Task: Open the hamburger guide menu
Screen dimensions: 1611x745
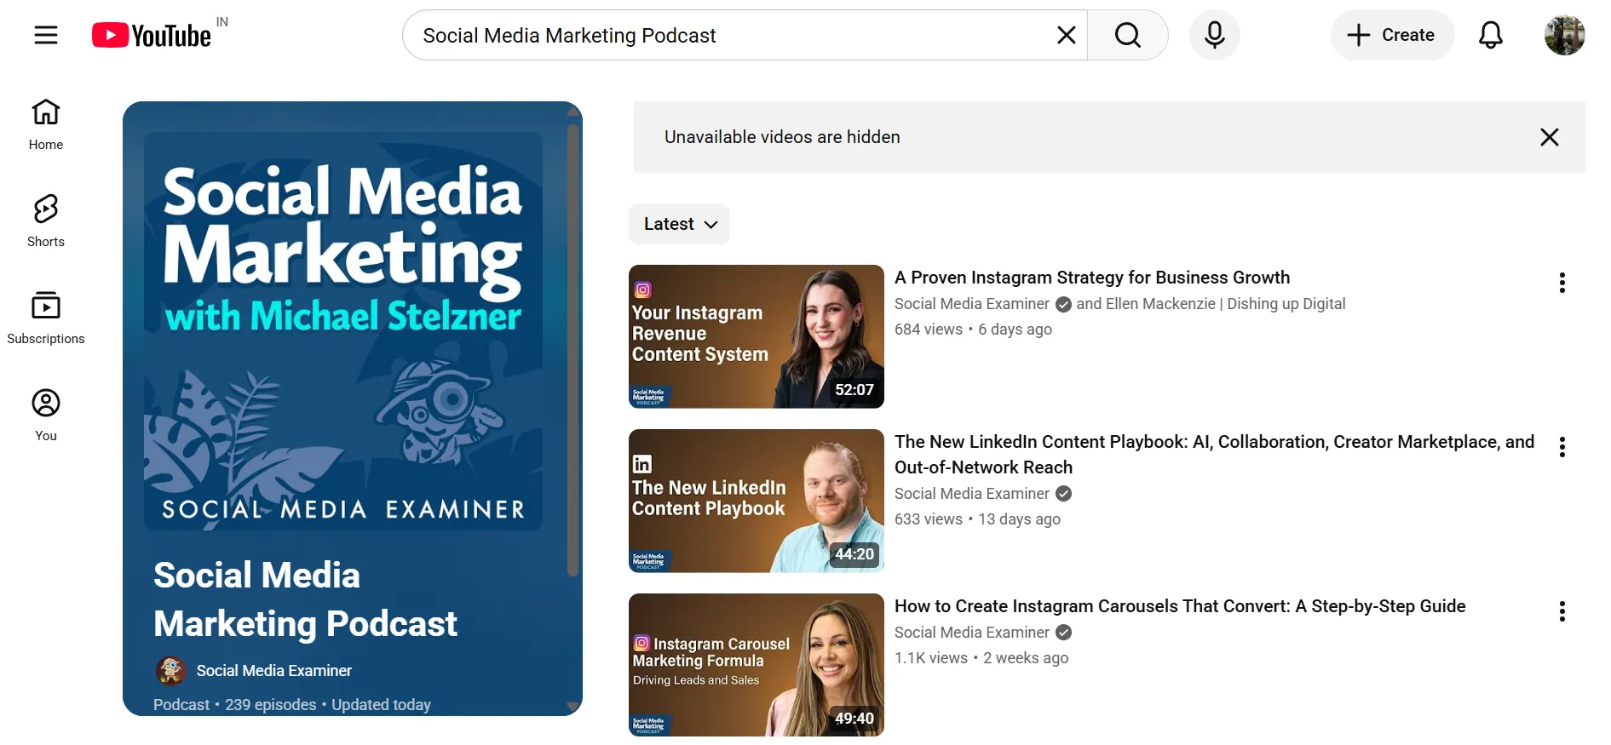Action: click(x=46, y=35)
